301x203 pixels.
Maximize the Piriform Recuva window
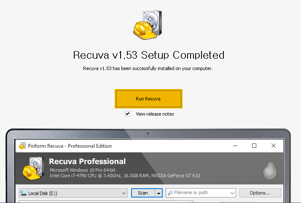tap(254, 146)
